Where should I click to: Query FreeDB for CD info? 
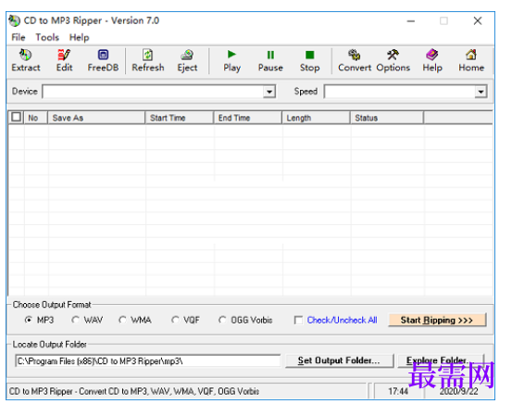click(x=103, y=61)
